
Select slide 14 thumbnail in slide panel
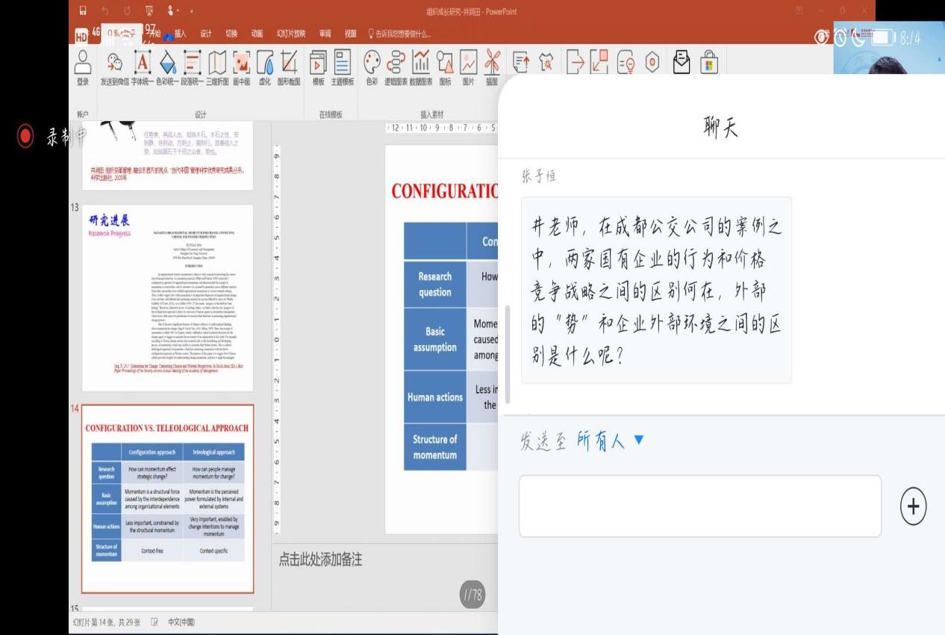pos(167,498)
